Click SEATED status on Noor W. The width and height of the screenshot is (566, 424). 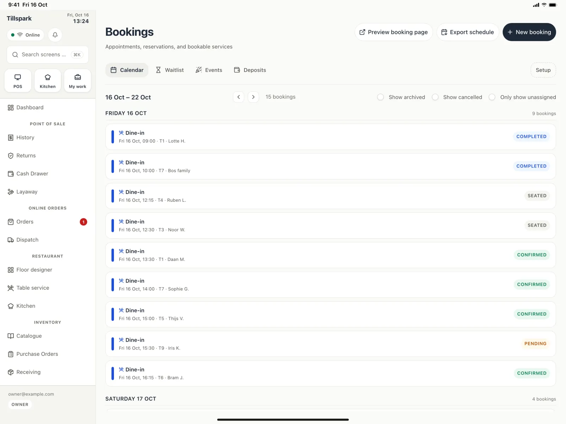537,225
